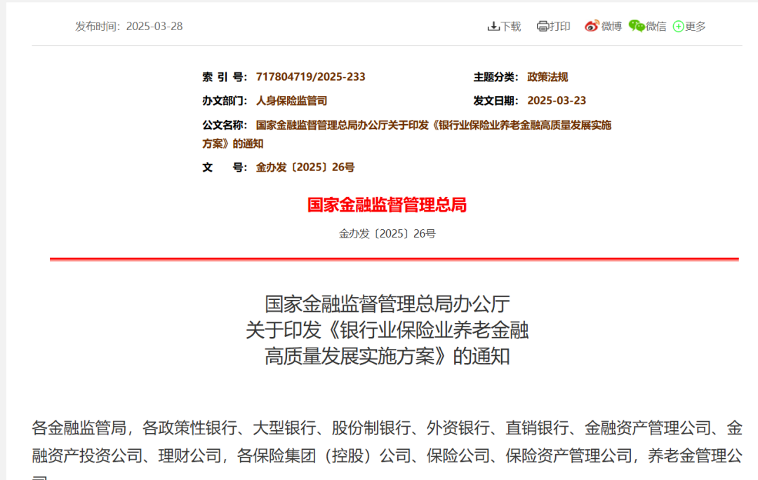The image size is (758, 480).
Task: Select the 政策法规 topic category value
Action: pyautogui.click(x=548, y=77)
